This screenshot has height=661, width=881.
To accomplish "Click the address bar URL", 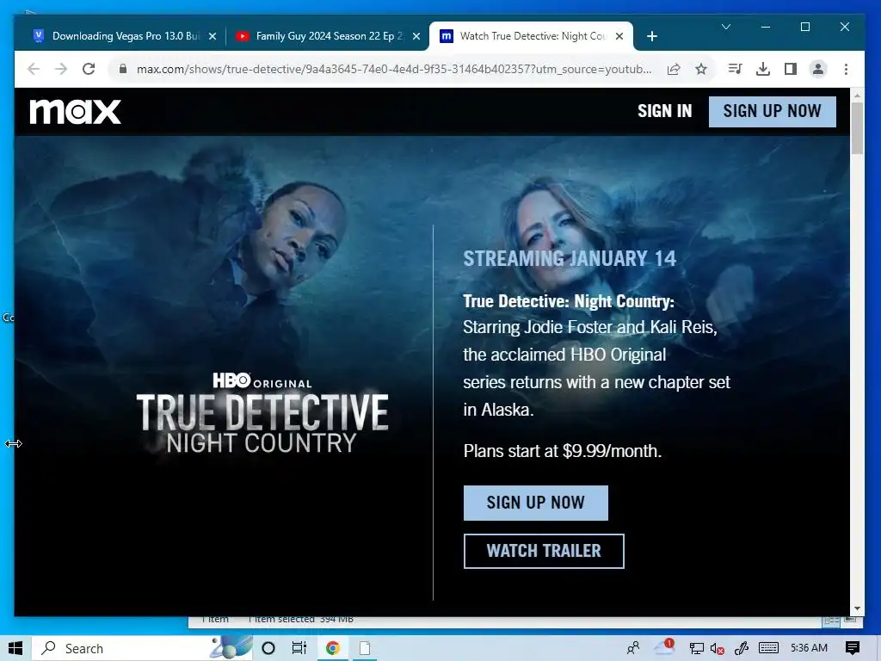I will click(x=394, y=69).
